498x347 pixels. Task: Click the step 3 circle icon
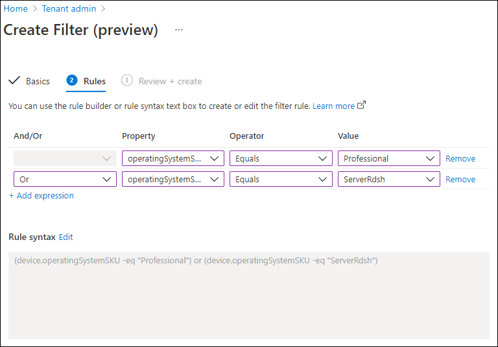tap(126, 80)
